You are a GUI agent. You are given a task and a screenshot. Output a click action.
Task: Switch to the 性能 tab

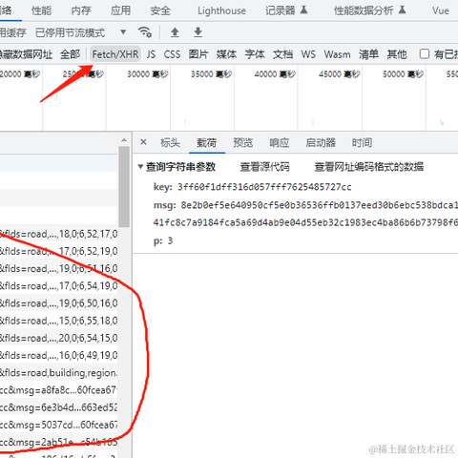[41, 10]
